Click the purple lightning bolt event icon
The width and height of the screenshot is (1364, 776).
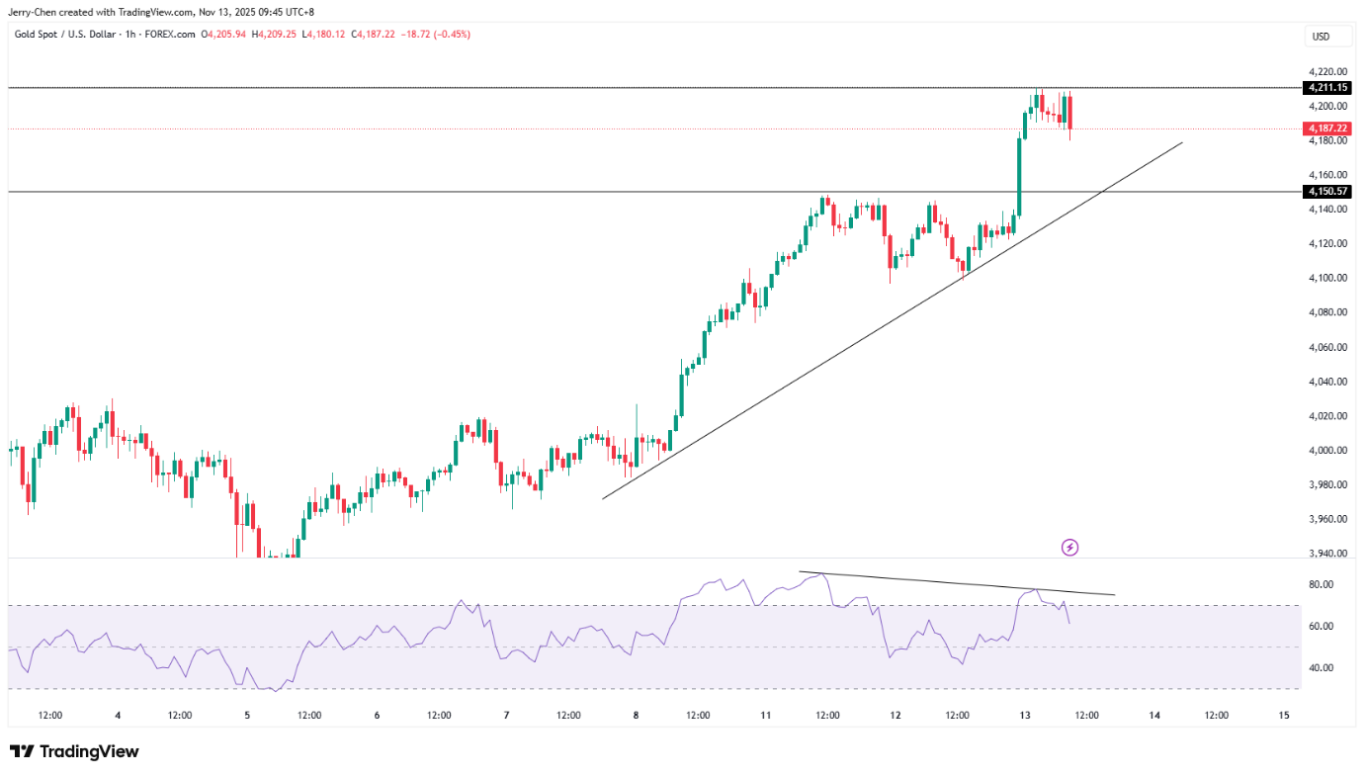(1068, 547)
